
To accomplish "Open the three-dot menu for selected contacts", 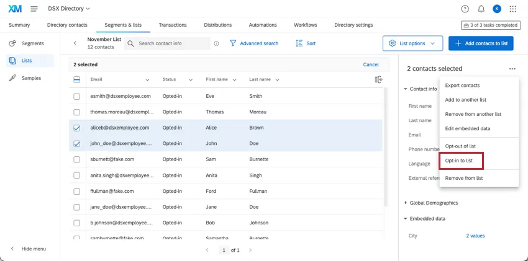I will [x=512, y=69].
